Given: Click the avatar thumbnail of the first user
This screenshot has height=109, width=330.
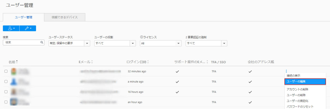Looking at the screenshot, I should pyautogui.click(x=14, y=71).
